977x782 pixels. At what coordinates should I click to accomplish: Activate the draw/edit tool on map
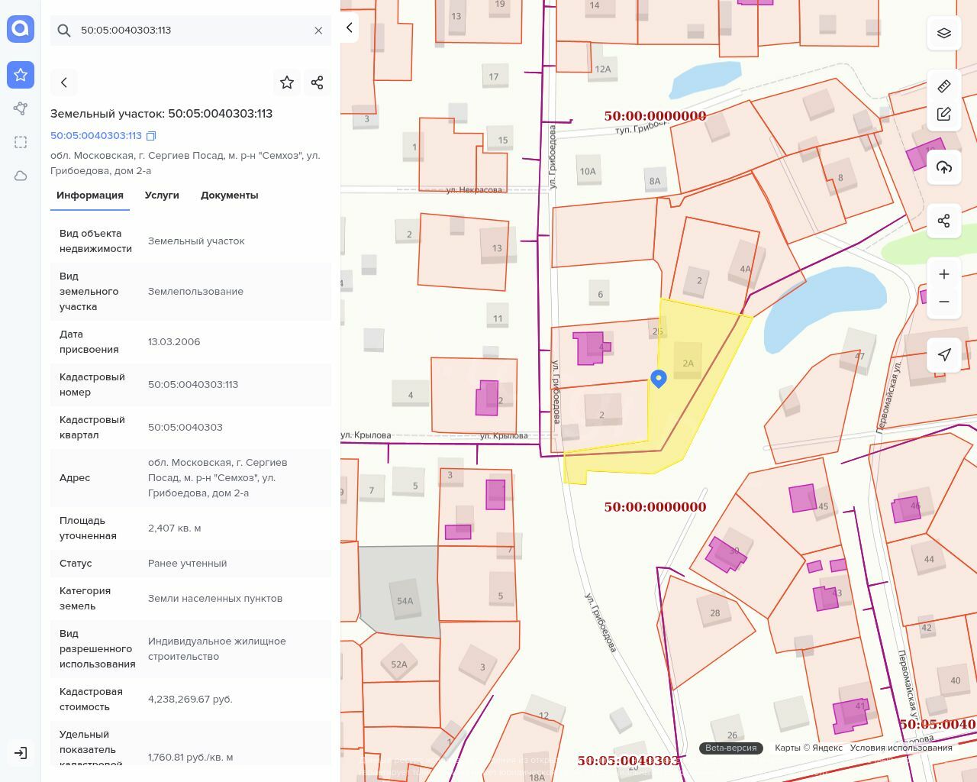tap(944, 114)
